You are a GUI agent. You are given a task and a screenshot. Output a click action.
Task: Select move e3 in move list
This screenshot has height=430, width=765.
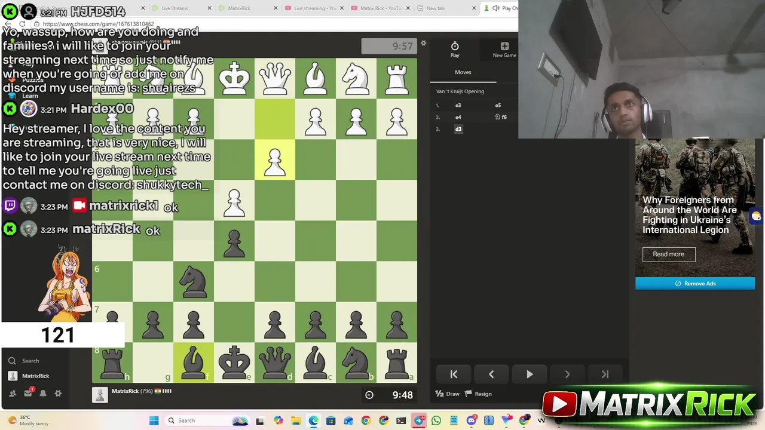[x=458, y=105]
